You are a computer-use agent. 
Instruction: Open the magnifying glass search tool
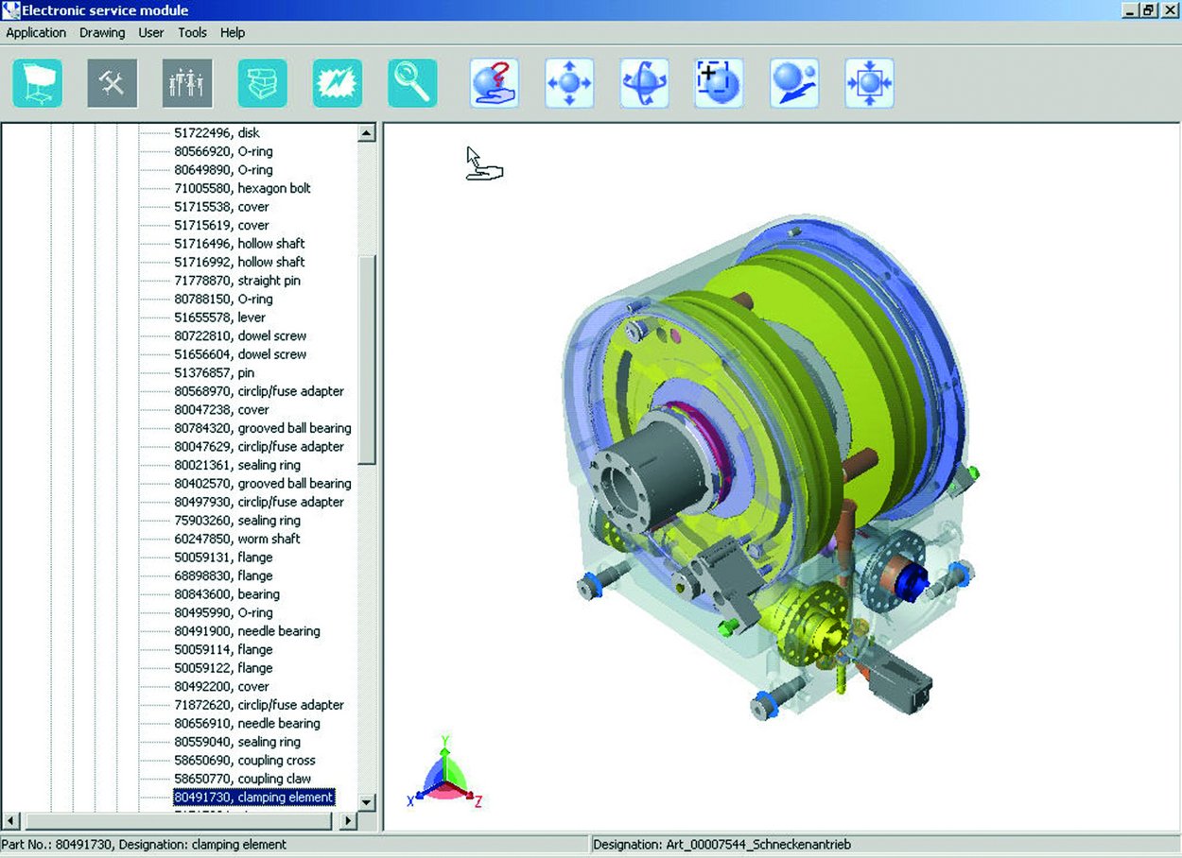[412, 83]
